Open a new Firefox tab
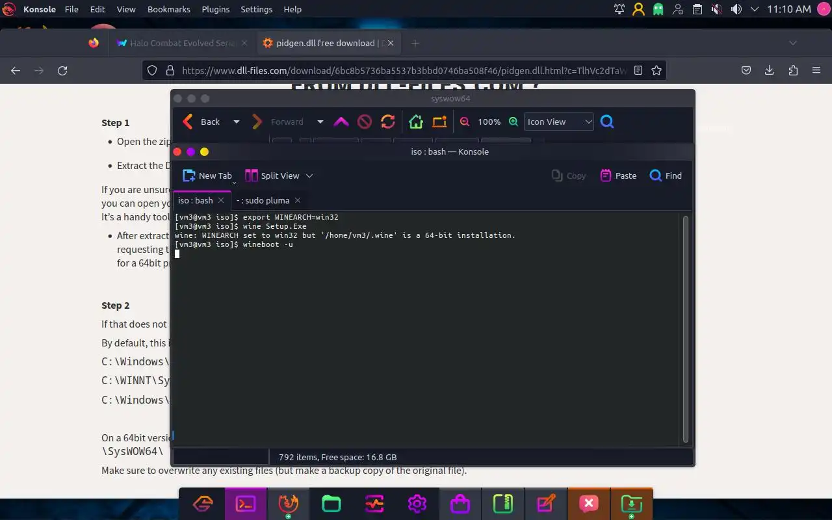The width and height of the screenshot is (832, 520). click(415, 43)
